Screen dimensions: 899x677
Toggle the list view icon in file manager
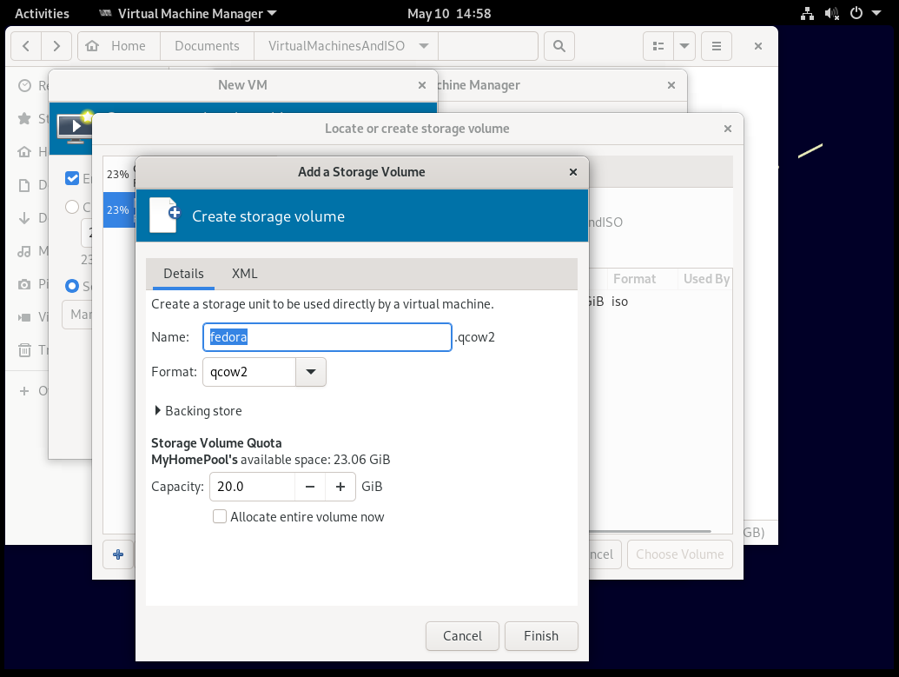[658, 46]
